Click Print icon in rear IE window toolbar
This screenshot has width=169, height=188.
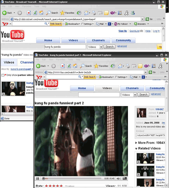[x=94, y=13]
